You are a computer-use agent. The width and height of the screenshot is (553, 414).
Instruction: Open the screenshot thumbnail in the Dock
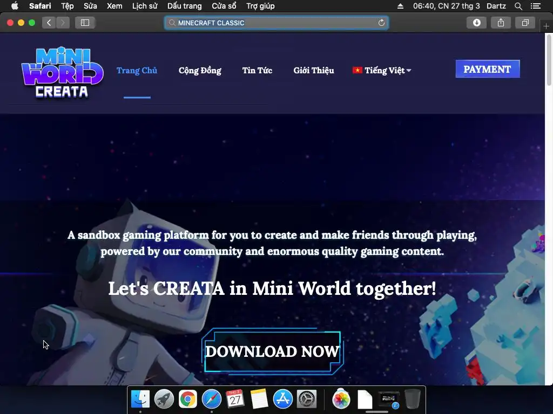pyautogui.click(x=388, y=399)
